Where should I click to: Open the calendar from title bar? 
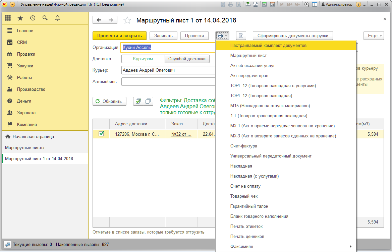(272, 4)
